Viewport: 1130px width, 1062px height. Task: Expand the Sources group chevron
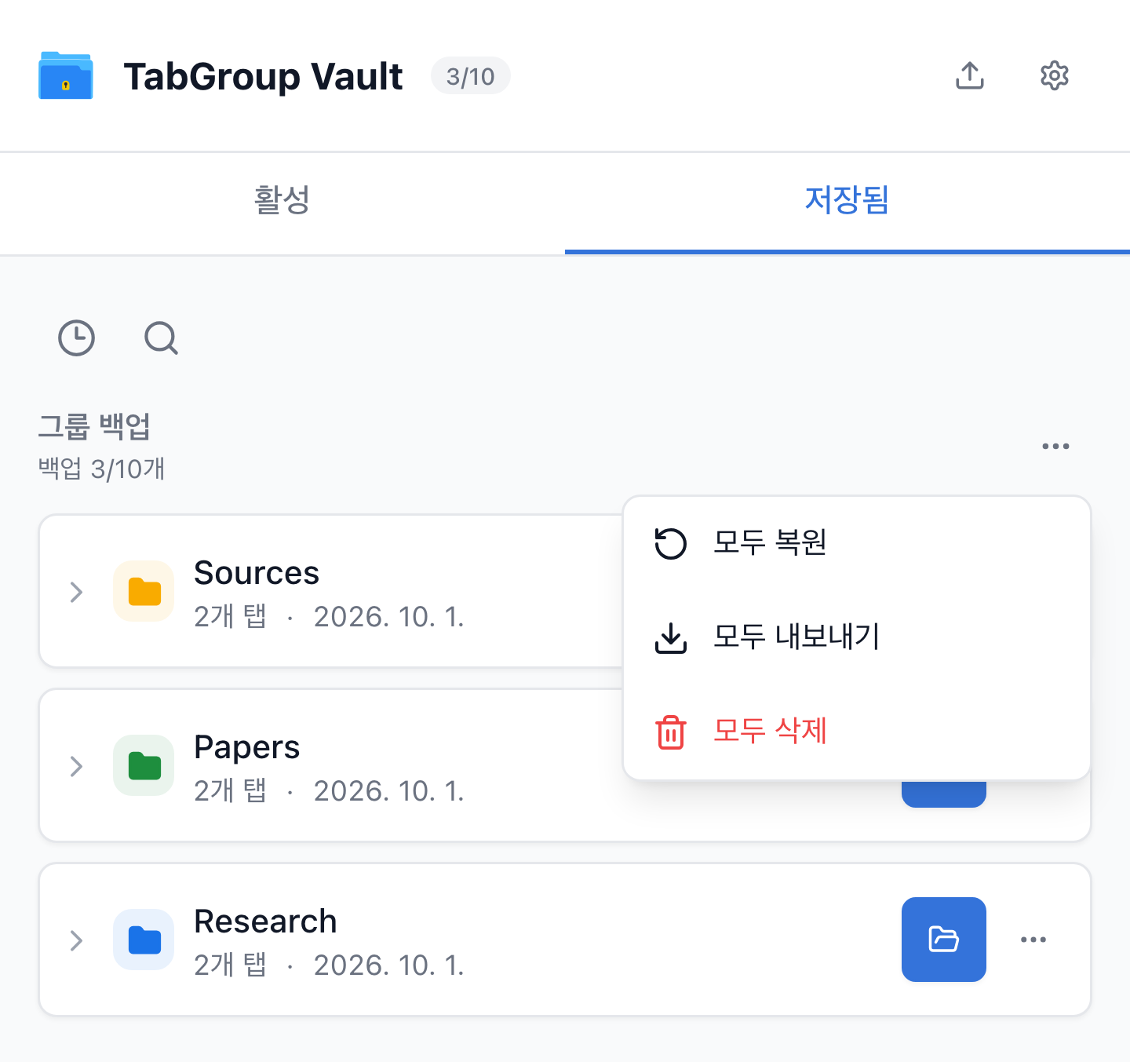pyautogui.click(x=76, y=592)
